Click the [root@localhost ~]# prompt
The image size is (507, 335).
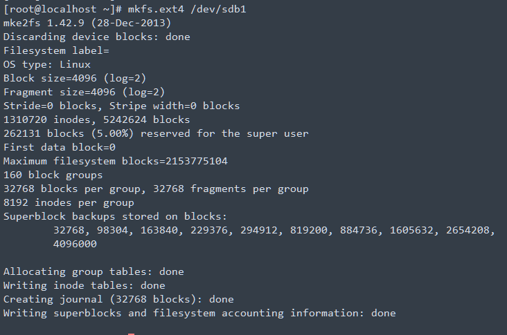62,10
